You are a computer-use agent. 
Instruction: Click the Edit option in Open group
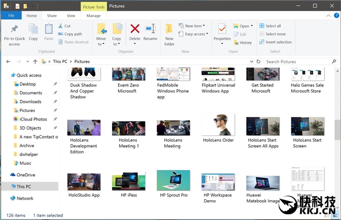(x=240, y=34)
